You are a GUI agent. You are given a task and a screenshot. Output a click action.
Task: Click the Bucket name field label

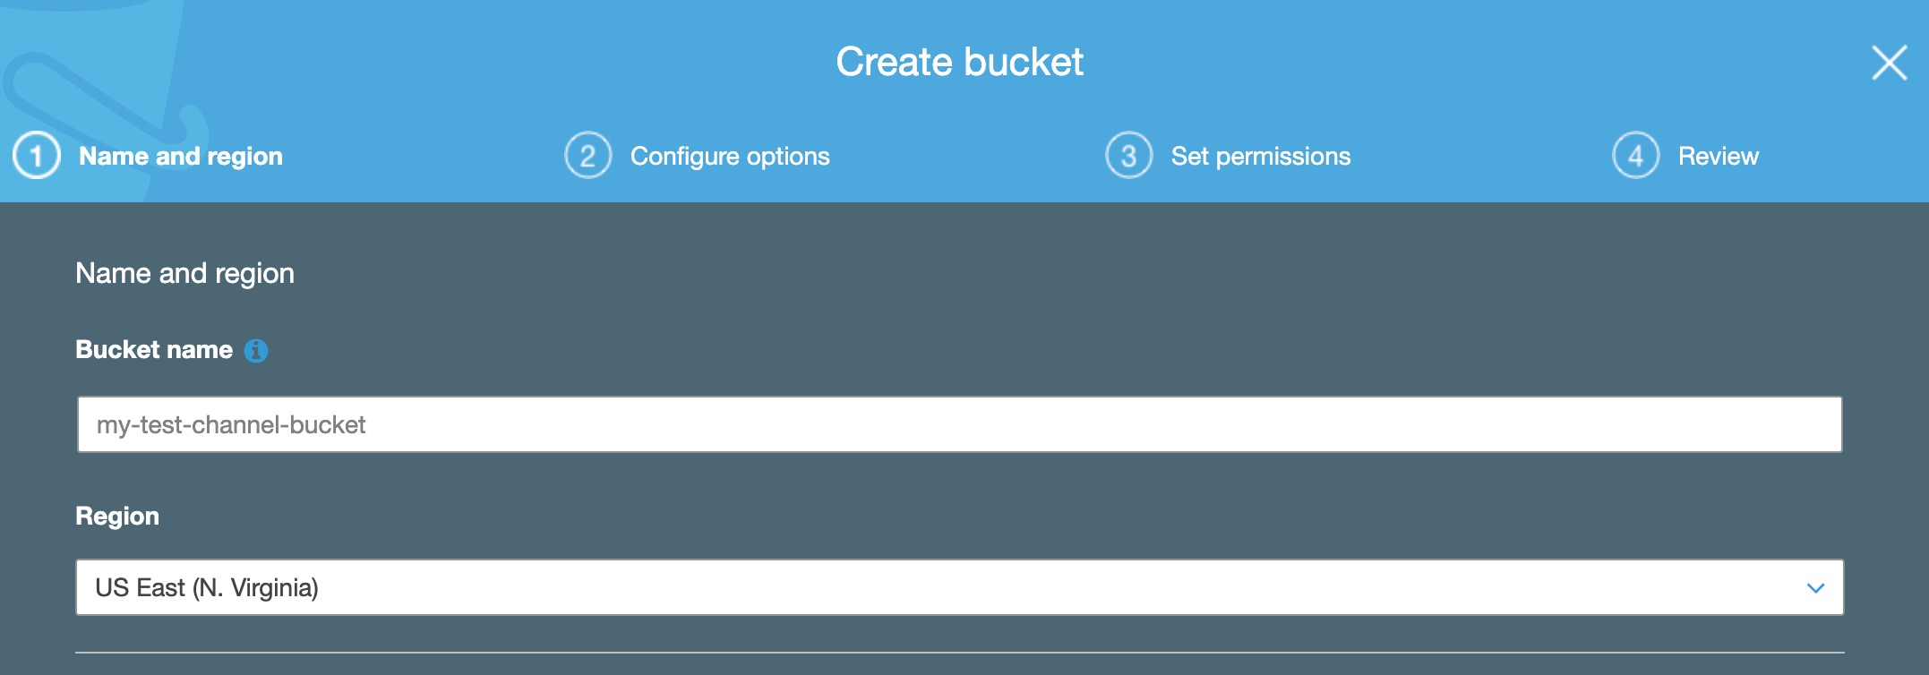(154, 349)
